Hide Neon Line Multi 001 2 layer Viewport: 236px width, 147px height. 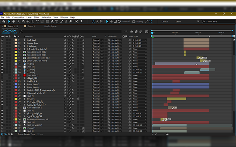coord(2,52)
